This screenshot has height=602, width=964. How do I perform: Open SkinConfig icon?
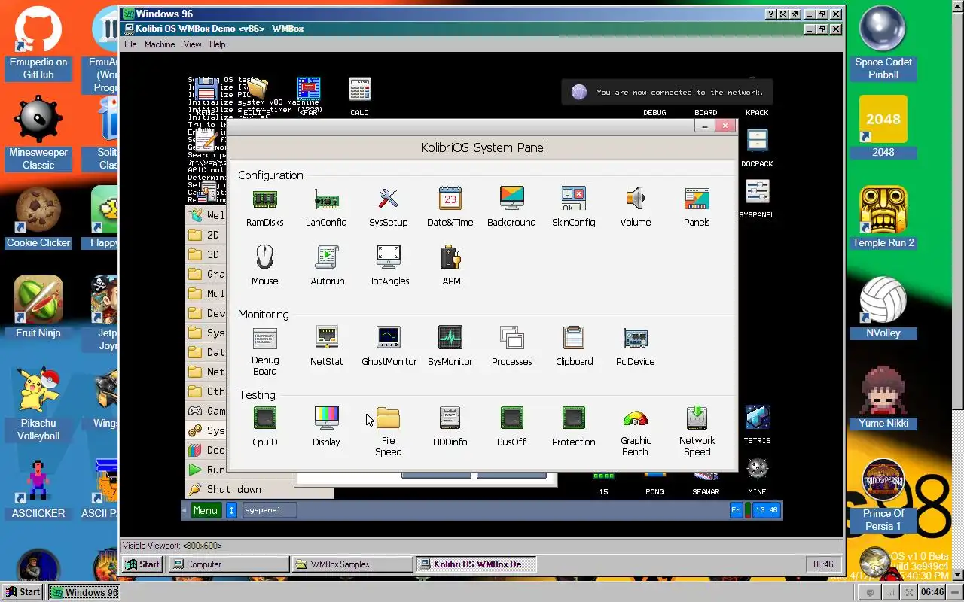pos(573,199)
